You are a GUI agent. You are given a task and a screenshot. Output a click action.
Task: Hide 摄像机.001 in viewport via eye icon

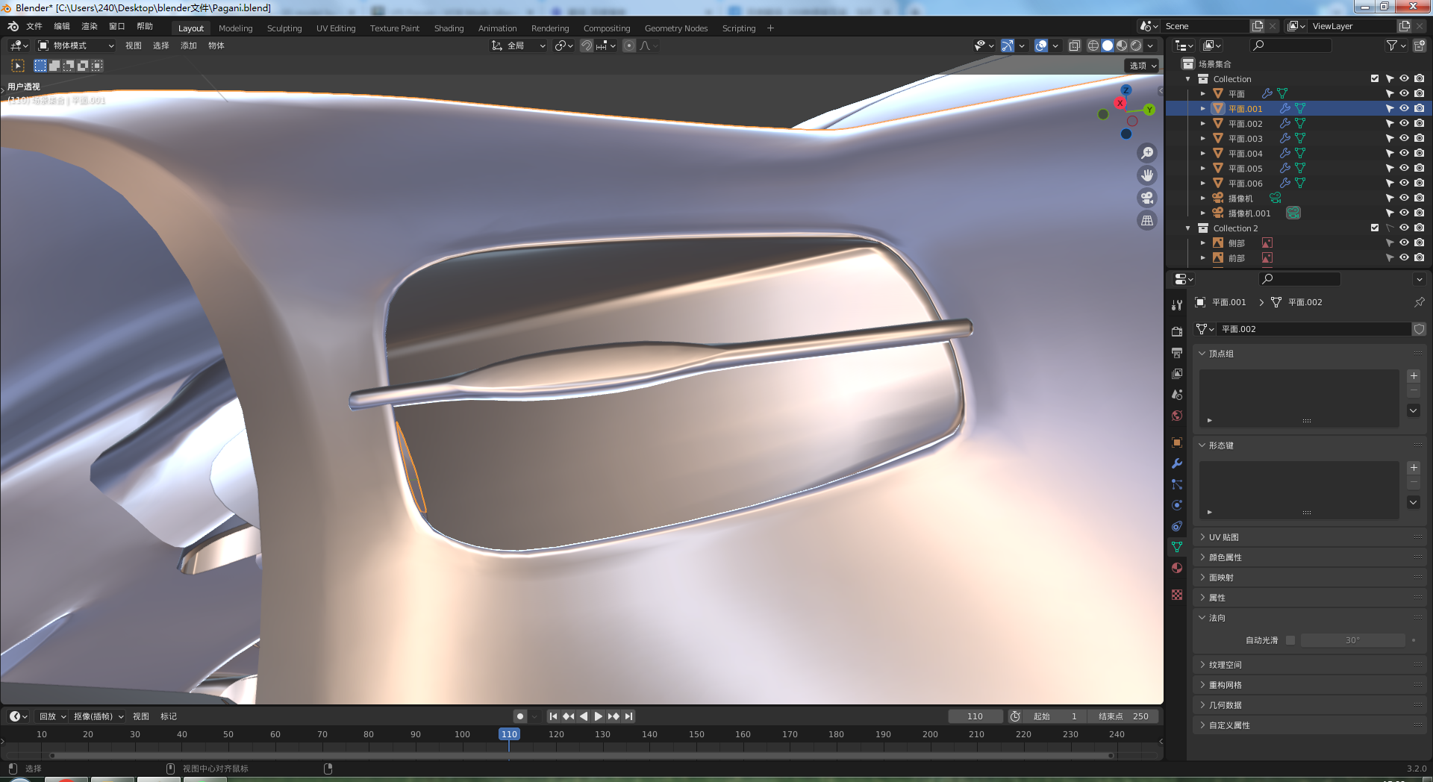click(x=1404, y=213)
